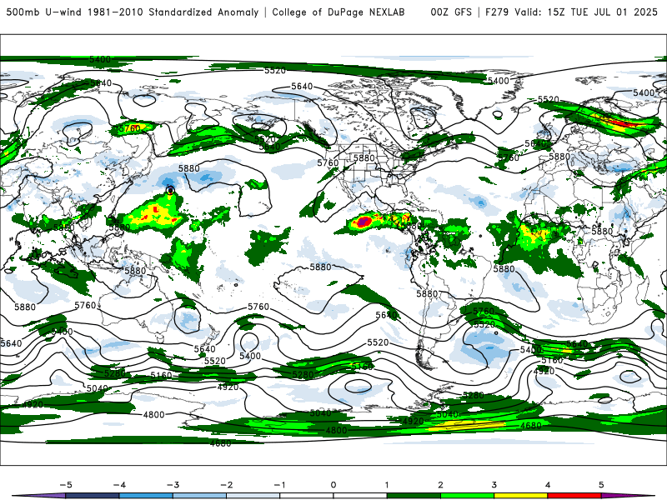
Task: Click the '2' colorbar label
Action: 440,485
